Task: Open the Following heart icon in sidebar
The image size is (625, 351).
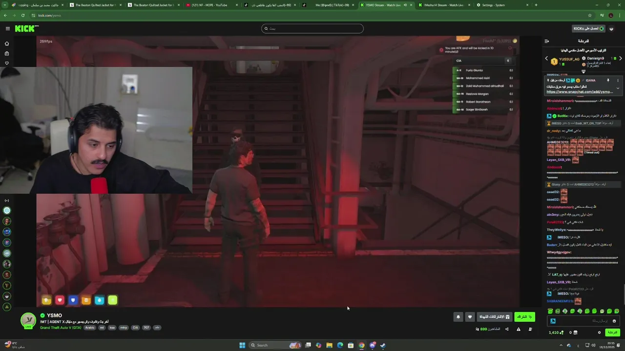Action: [7, 63]
